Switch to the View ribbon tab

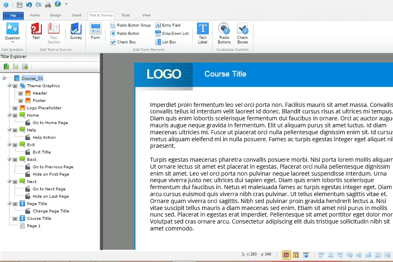tap(147, 15)
